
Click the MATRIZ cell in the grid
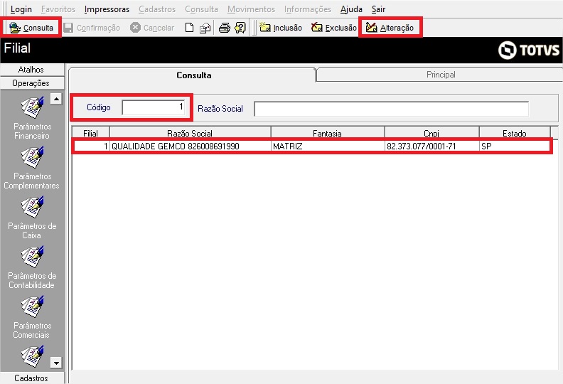(328, 146)
